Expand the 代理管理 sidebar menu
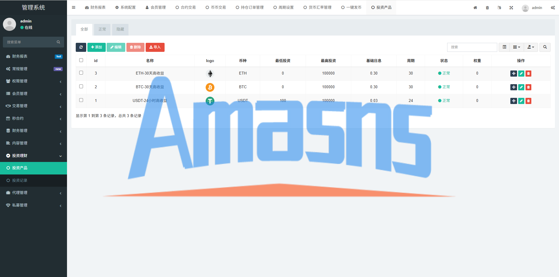 pyautogui.click(x=33, y=193)
